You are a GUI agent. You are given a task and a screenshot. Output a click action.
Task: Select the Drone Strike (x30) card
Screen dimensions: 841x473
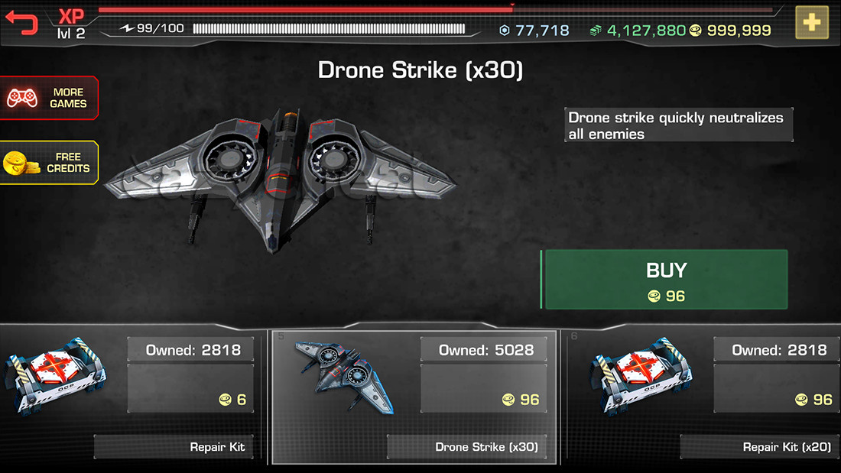[414, 397]
